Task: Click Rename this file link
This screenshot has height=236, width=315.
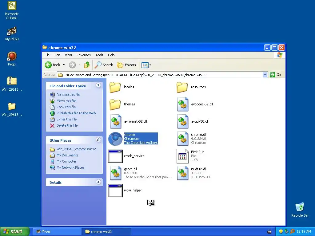Action: (x=68, y=95)
